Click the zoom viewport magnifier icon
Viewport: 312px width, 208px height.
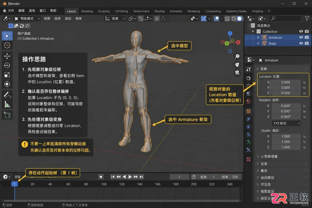point(237,56)
